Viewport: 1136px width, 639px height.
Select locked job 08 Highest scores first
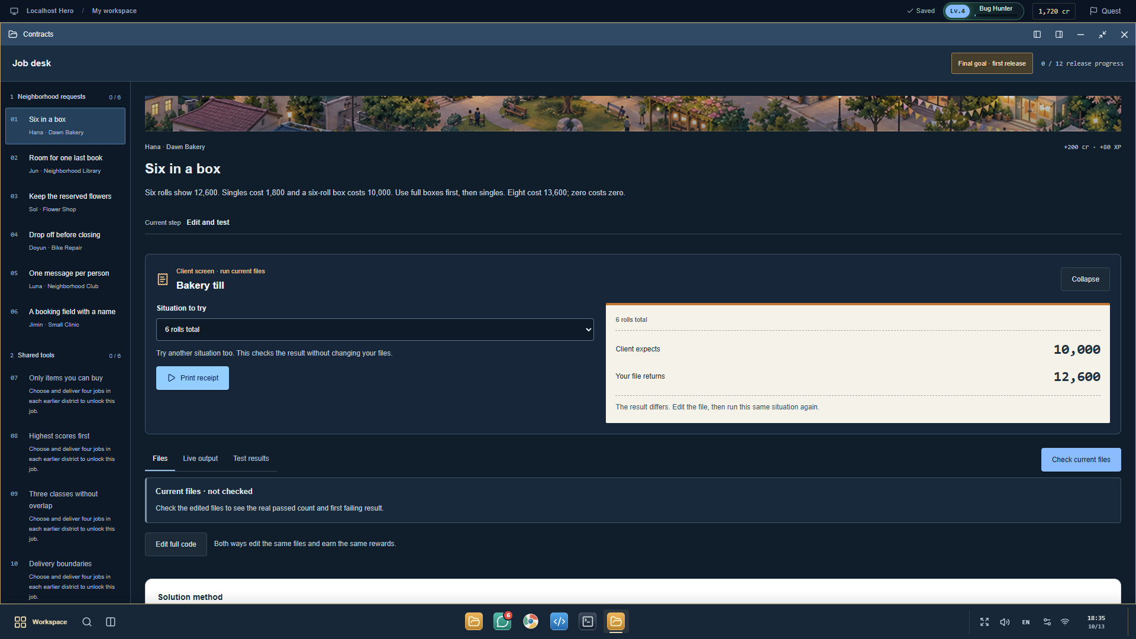pyautogui.click(x=65, y=452)
